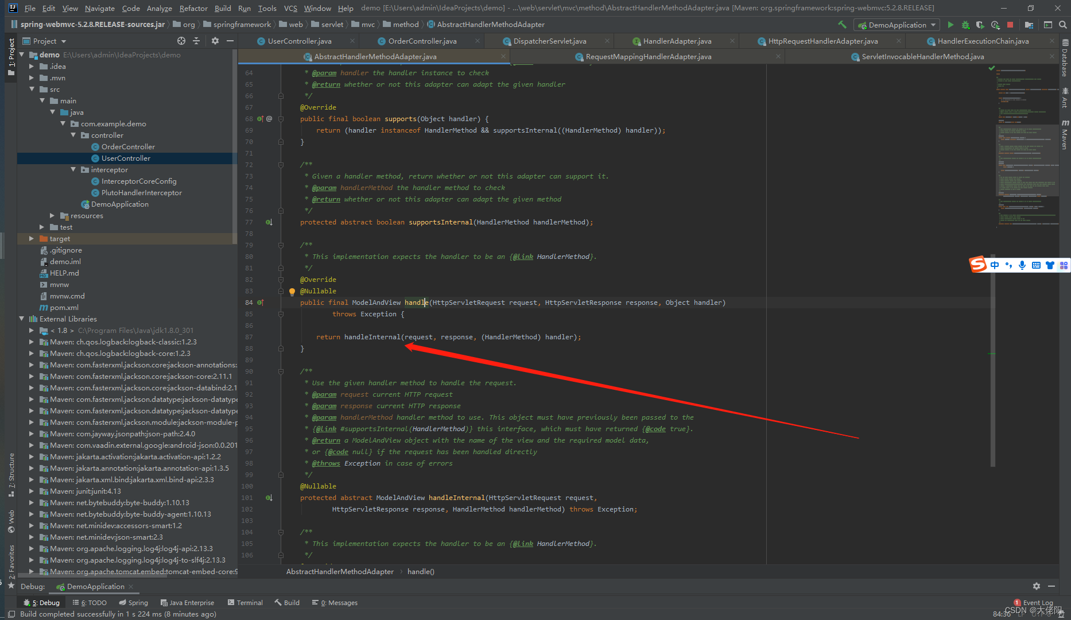Viewport: 1071px width, 620px height.
Task: Click the Profiler run icon in toolbar
Action: (995, 25)
